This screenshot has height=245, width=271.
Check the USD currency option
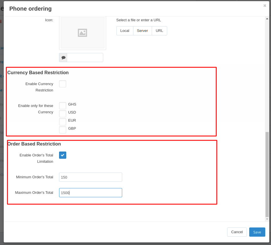(x=63, y=114)
